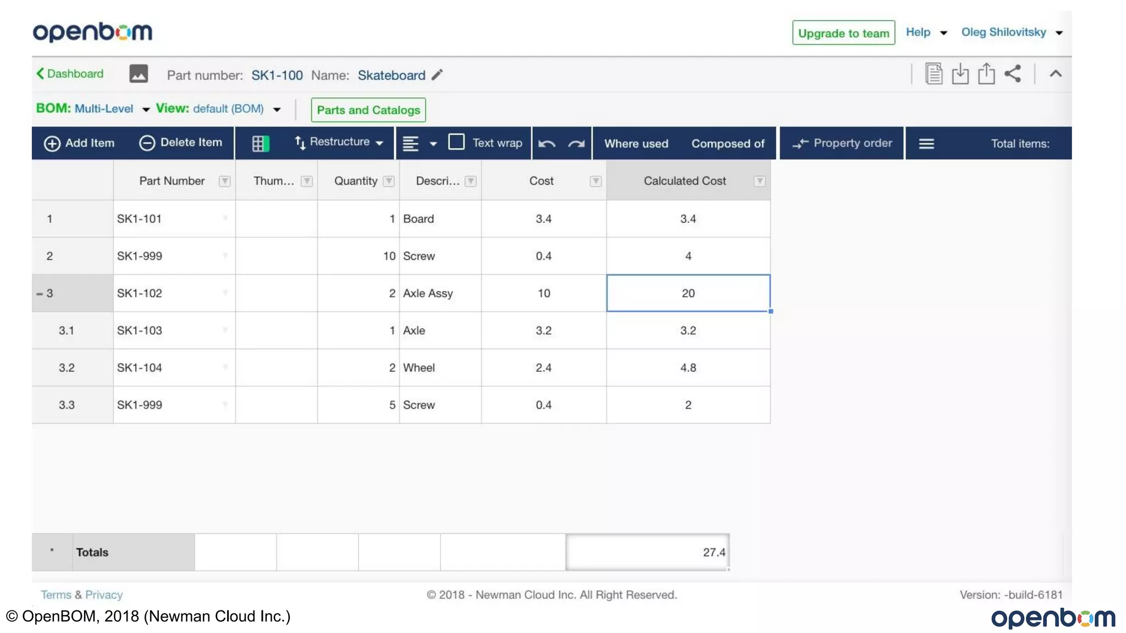Click the Wheel description cell
The width and height of the screenshot is (1126, 633).
440,368
